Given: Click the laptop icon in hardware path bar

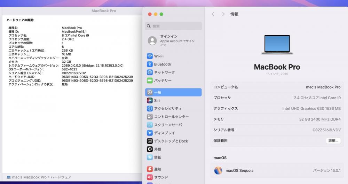Looking at the screenshot, I should 9,177.
